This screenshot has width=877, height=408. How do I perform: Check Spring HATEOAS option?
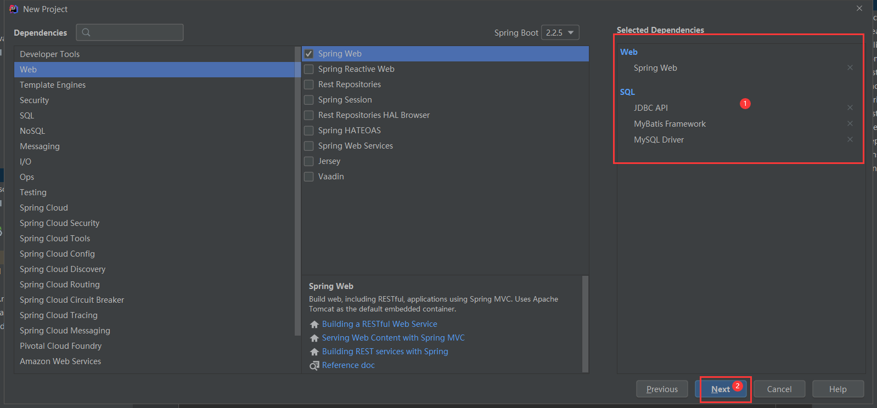309,131
